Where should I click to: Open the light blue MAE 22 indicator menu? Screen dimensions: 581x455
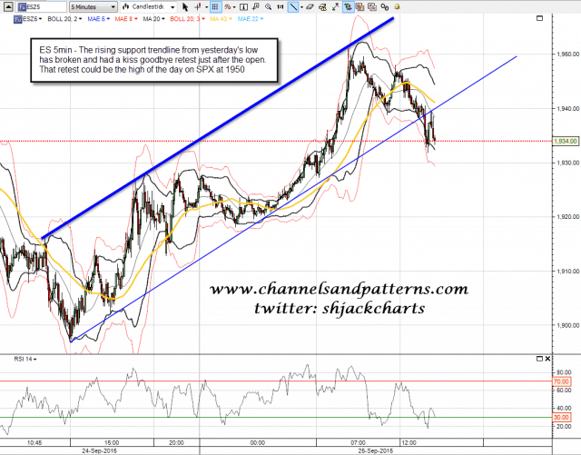pos(251,18)
